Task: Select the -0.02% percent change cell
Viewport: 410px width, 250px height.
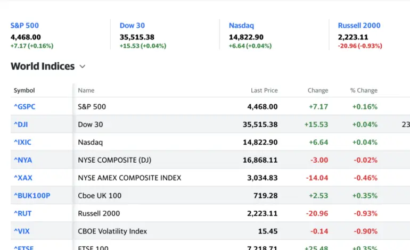Action: coord(366,160)
